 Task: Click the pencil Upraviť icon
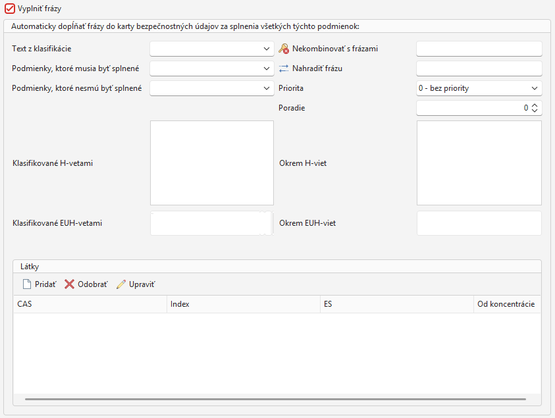tap(120, 284)
